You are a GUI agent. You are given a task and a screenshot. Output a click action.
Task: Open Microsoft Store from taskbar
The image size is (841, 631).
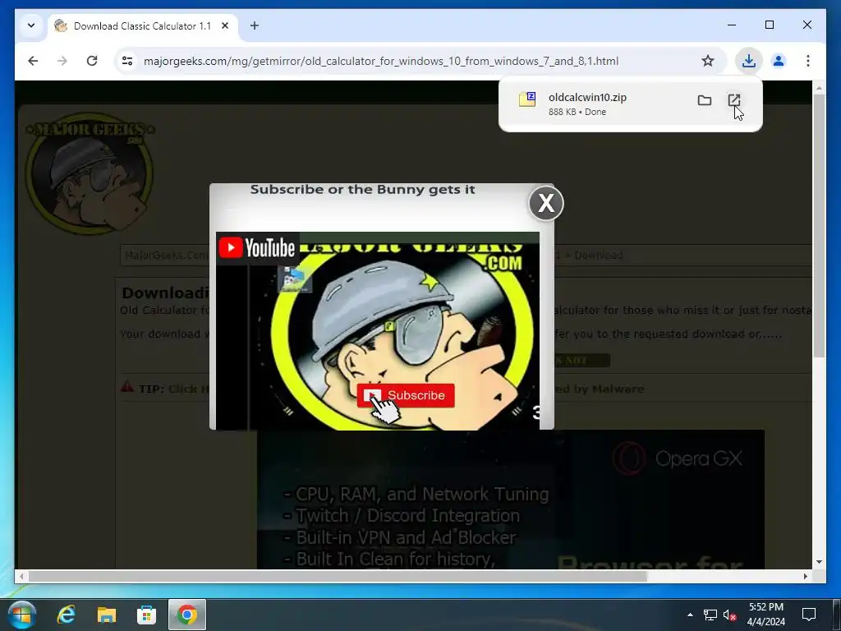[x=146, y=615]
